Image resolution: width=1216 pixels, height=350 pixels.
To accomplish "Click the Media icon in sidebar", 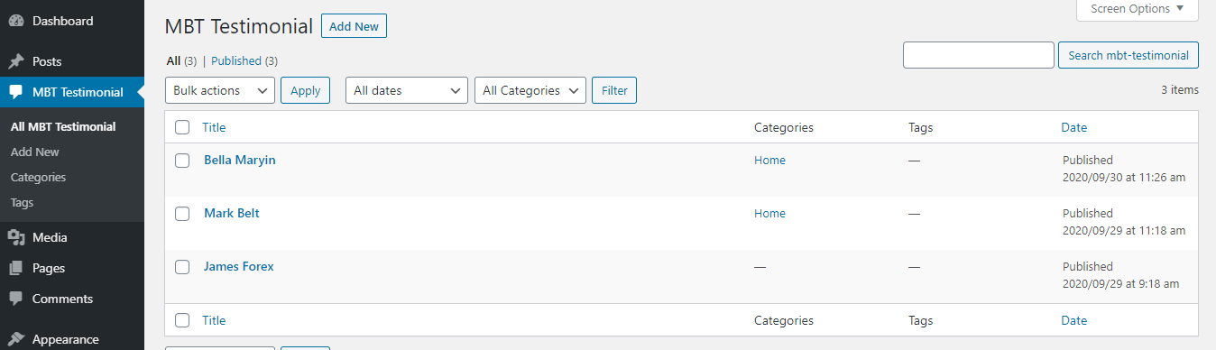I will 16,237.
